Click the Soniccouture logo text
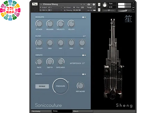Image resolution: width=166 pixels, height=113 pixels. [48, 105]
